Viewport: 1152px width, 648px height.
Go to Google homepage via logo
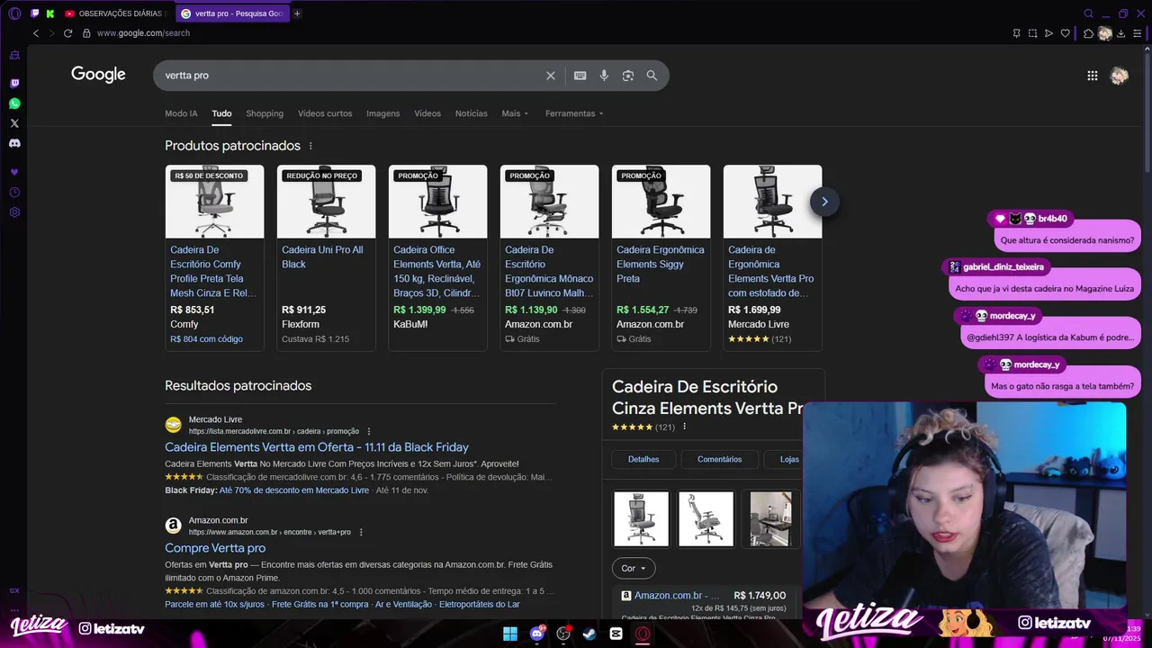[x=98, y=75]
